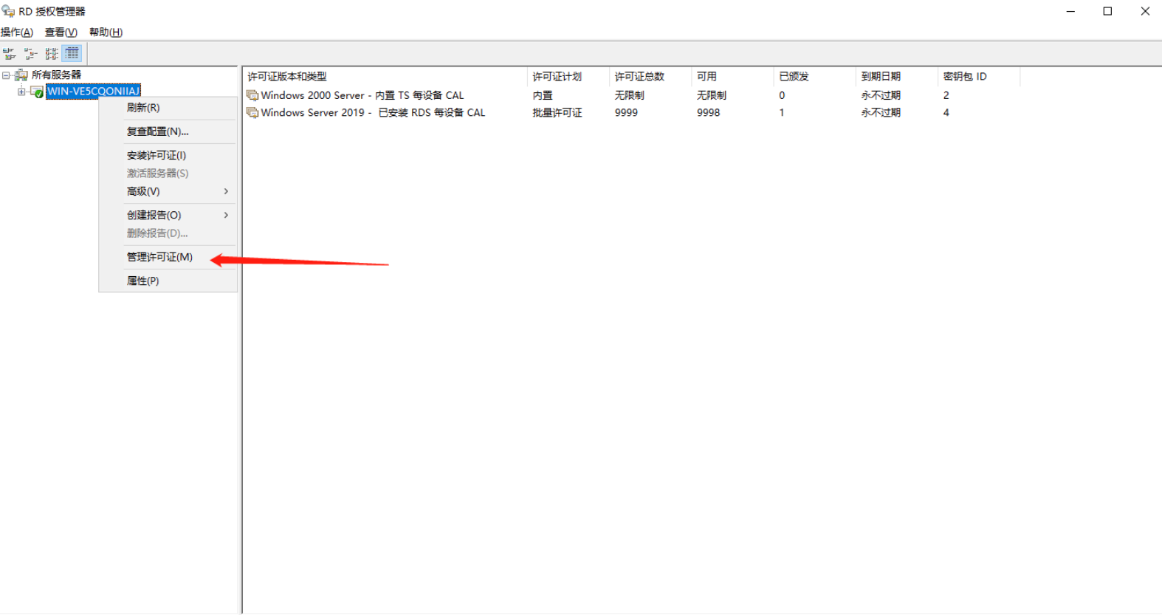Collapse the 所有服务器 tree node
Viewport: 1162px width, 615px height.
6,75
